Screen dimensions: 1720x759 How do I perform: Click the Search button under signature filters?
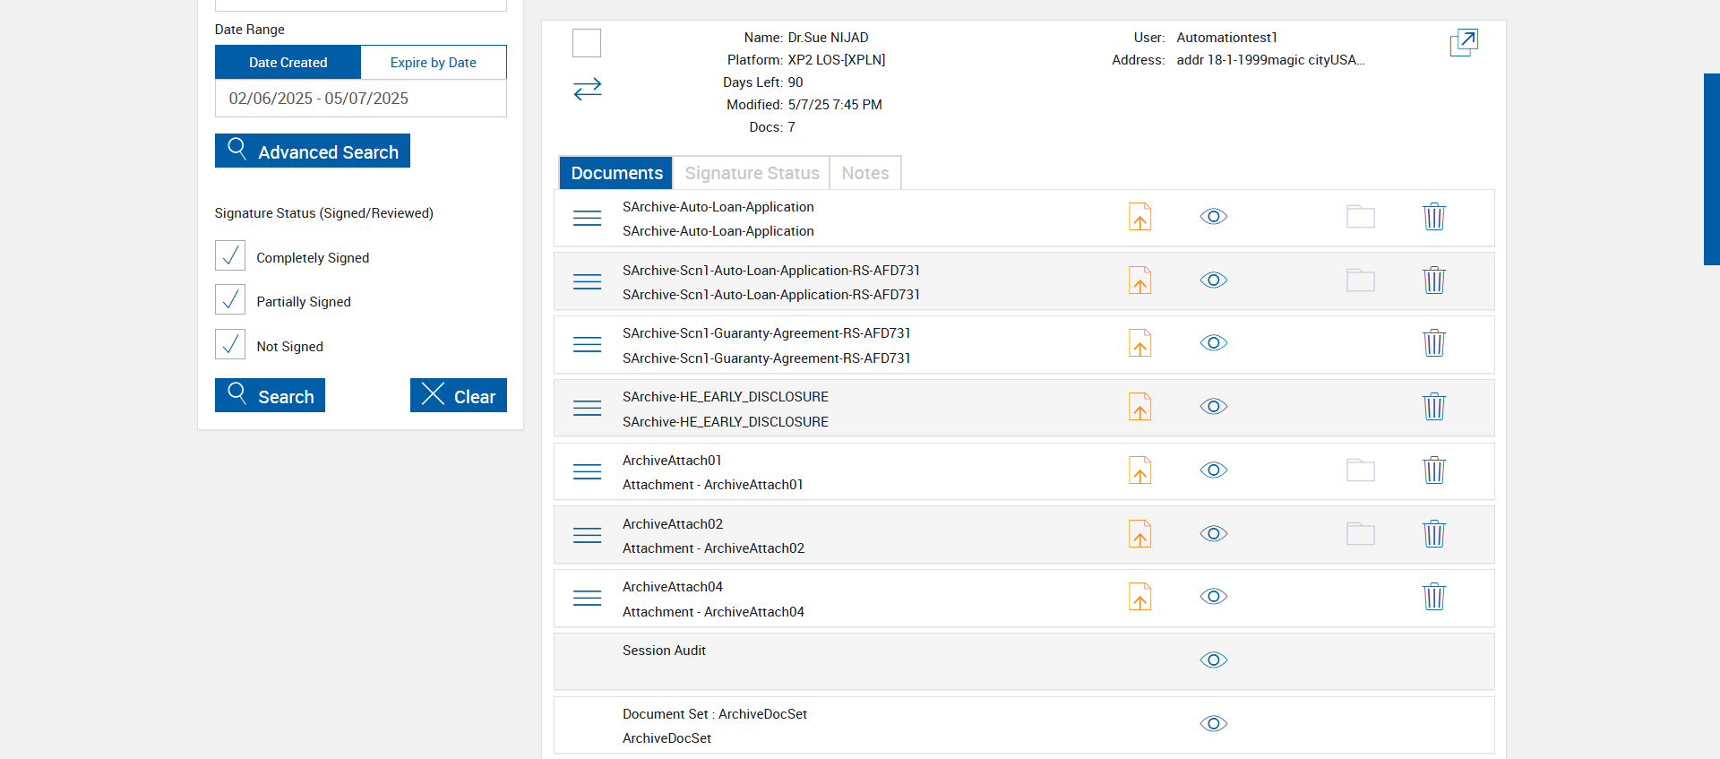point(270,395)
